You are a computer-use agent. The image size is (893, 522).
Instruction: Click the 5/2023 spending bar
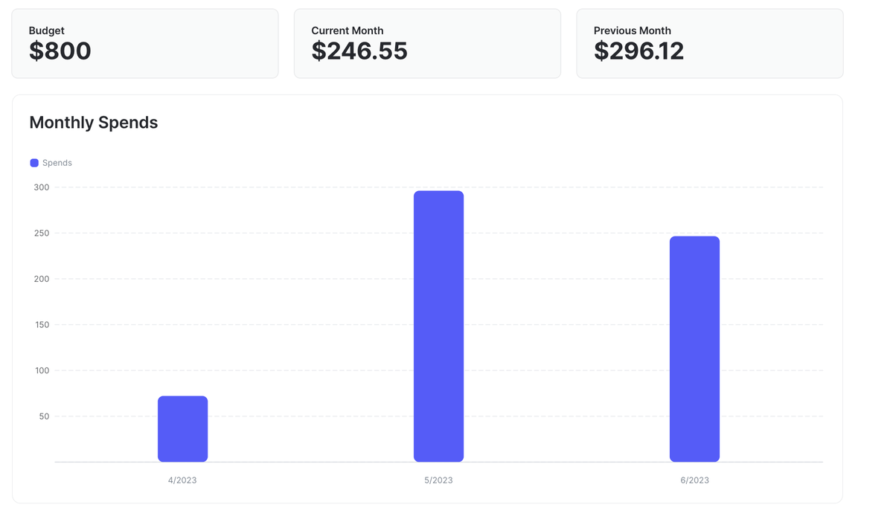438,326
